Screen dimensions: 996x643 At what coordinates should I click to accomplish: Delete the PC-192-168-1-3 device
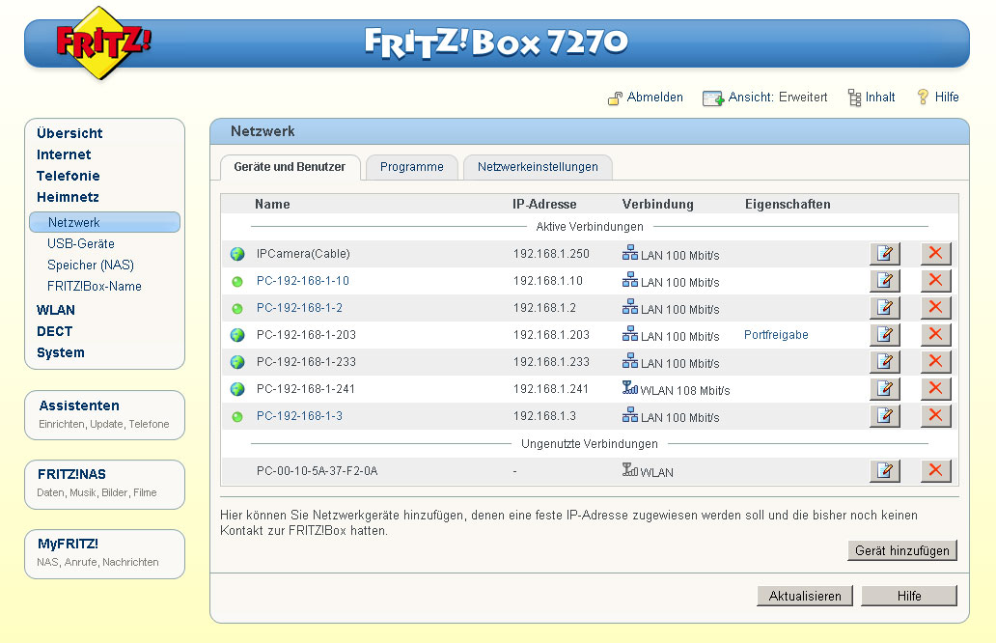click(x=935, y=415)
